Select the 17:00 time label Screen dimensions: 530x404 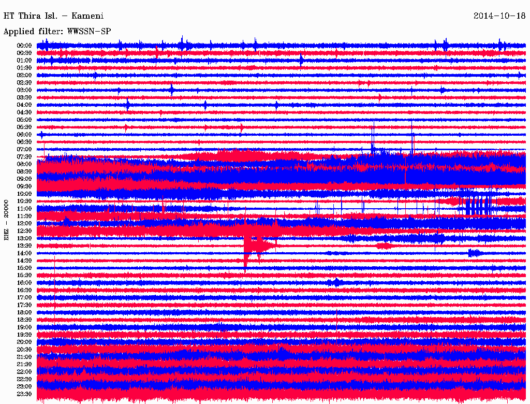pos(24,298)
